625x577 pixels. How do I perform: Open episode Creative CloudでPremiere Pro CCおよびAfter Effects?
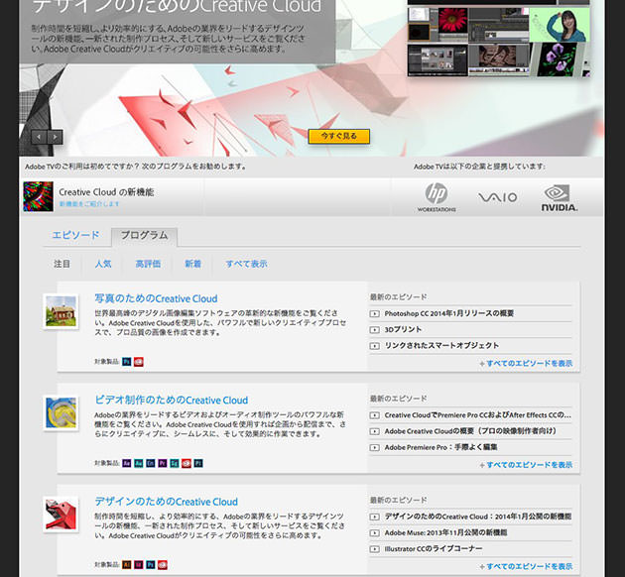click(x=477, y=415)
